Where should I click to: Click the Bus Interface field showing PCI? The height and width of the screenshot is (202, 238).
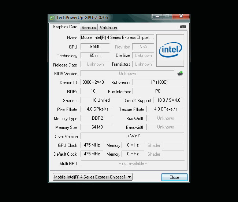pos(158,91)
